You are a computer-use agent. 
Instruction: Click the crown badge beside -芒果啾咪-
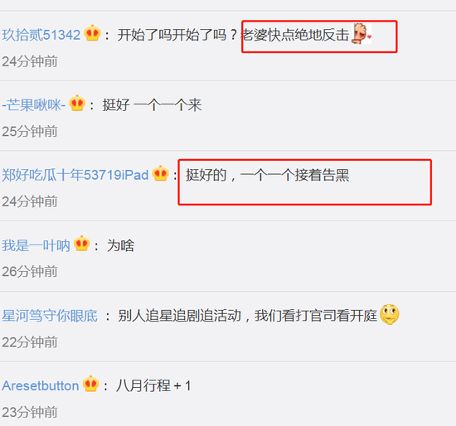coord(77,103)
